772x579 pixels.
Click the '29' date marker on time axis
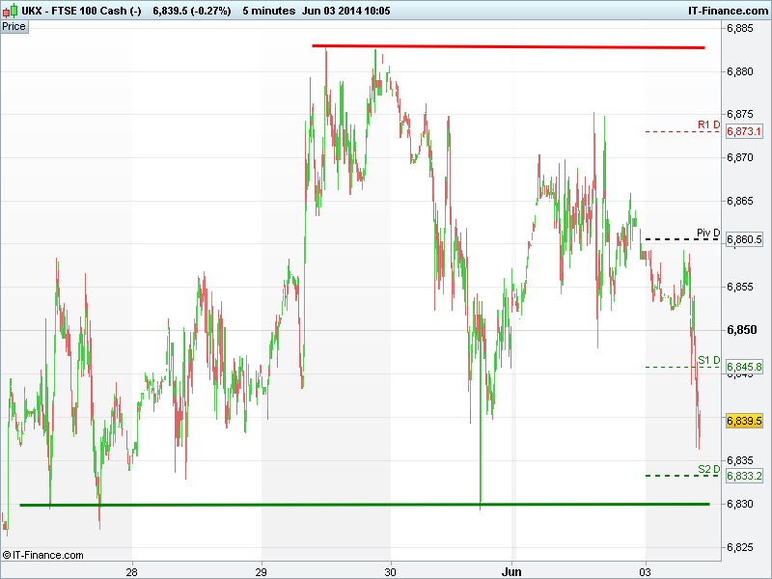262,570
